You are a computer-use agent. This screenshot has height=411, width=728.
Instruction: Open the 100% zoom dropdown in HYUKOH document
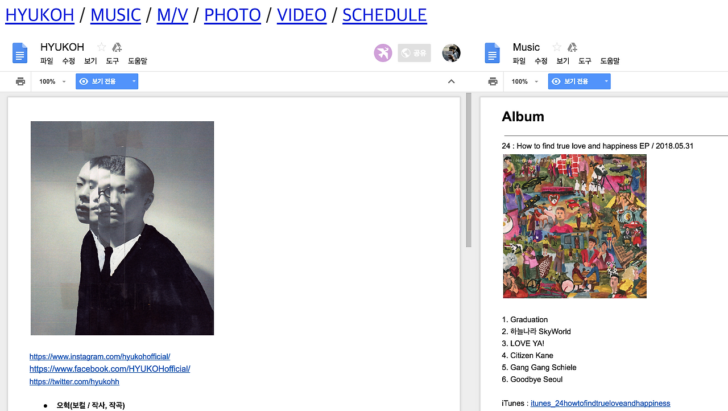coord(52,81)
